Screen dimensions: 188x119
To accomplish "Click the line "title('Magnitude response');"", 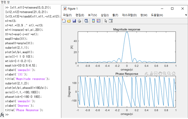I will [27, 79].
